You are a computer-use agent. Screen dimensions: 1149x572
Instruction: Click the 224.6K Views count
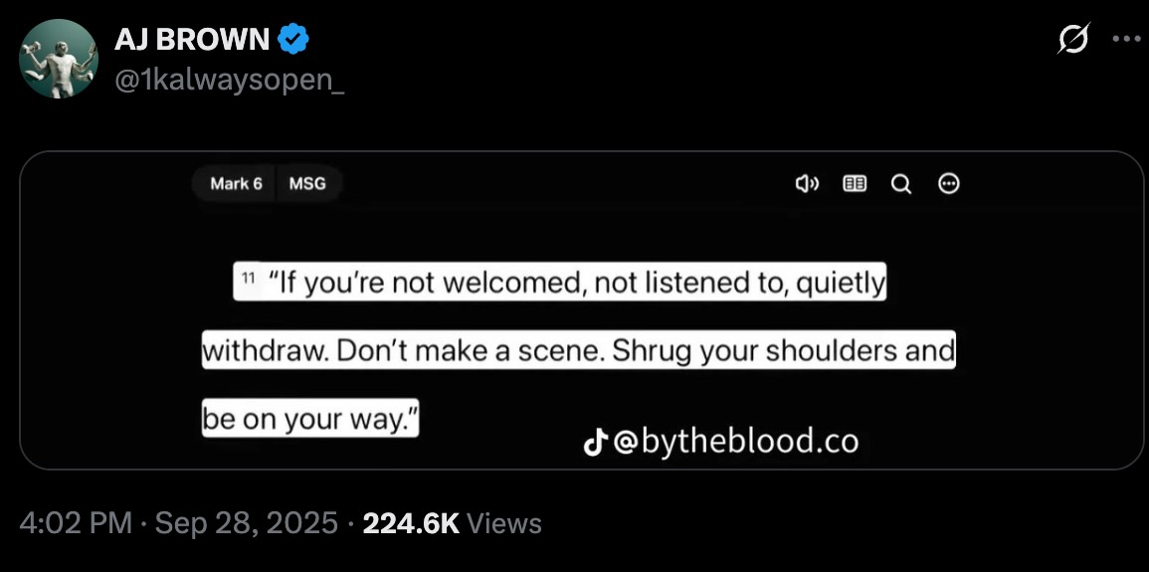pyautogui.click(x=452, y=523)
